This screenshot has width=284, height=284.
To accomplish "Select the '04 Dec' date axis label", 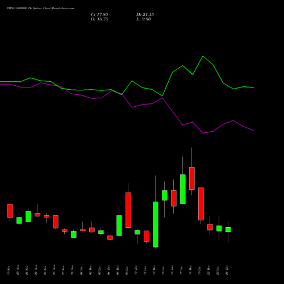I will [x=108, y=270].
